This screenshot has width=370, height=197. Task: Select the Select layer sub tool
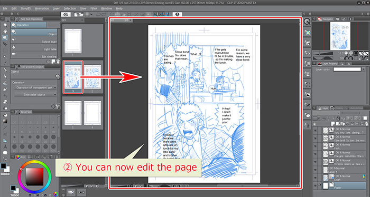coord(34,40)
